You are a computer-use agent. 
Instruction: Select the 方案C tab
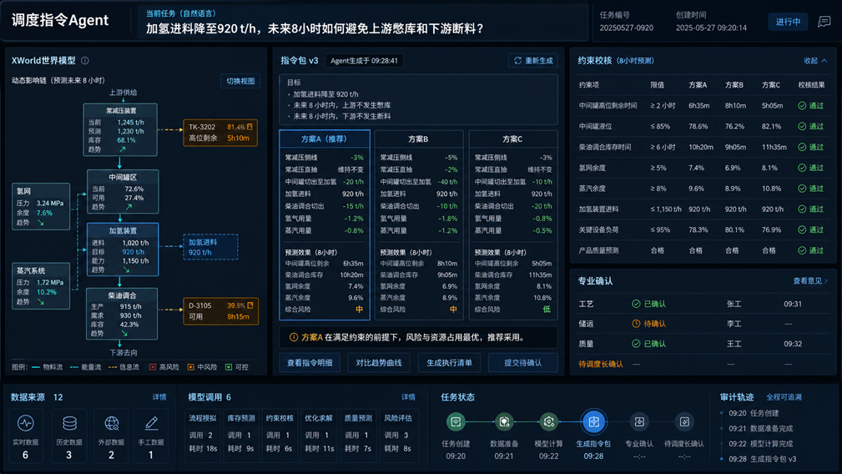pyautogui.click(x=513, y=139)
